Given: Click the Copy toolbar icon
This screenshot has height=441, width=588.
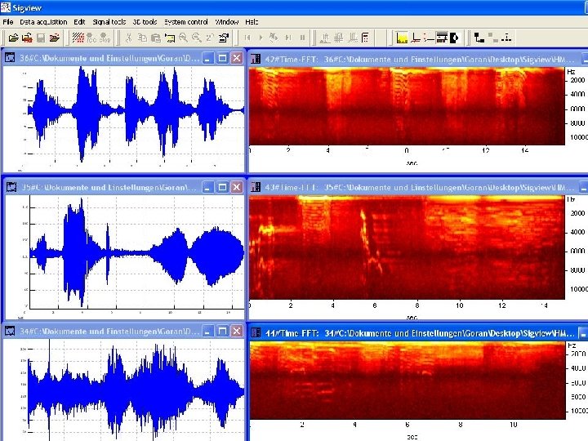Looking at the screenshot, I should click(x=142, y=38).
